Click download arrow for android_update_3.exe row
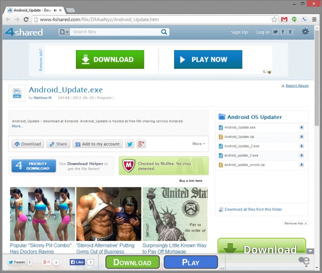Screen dimensions: 322x273 click(x=301, y=155)
